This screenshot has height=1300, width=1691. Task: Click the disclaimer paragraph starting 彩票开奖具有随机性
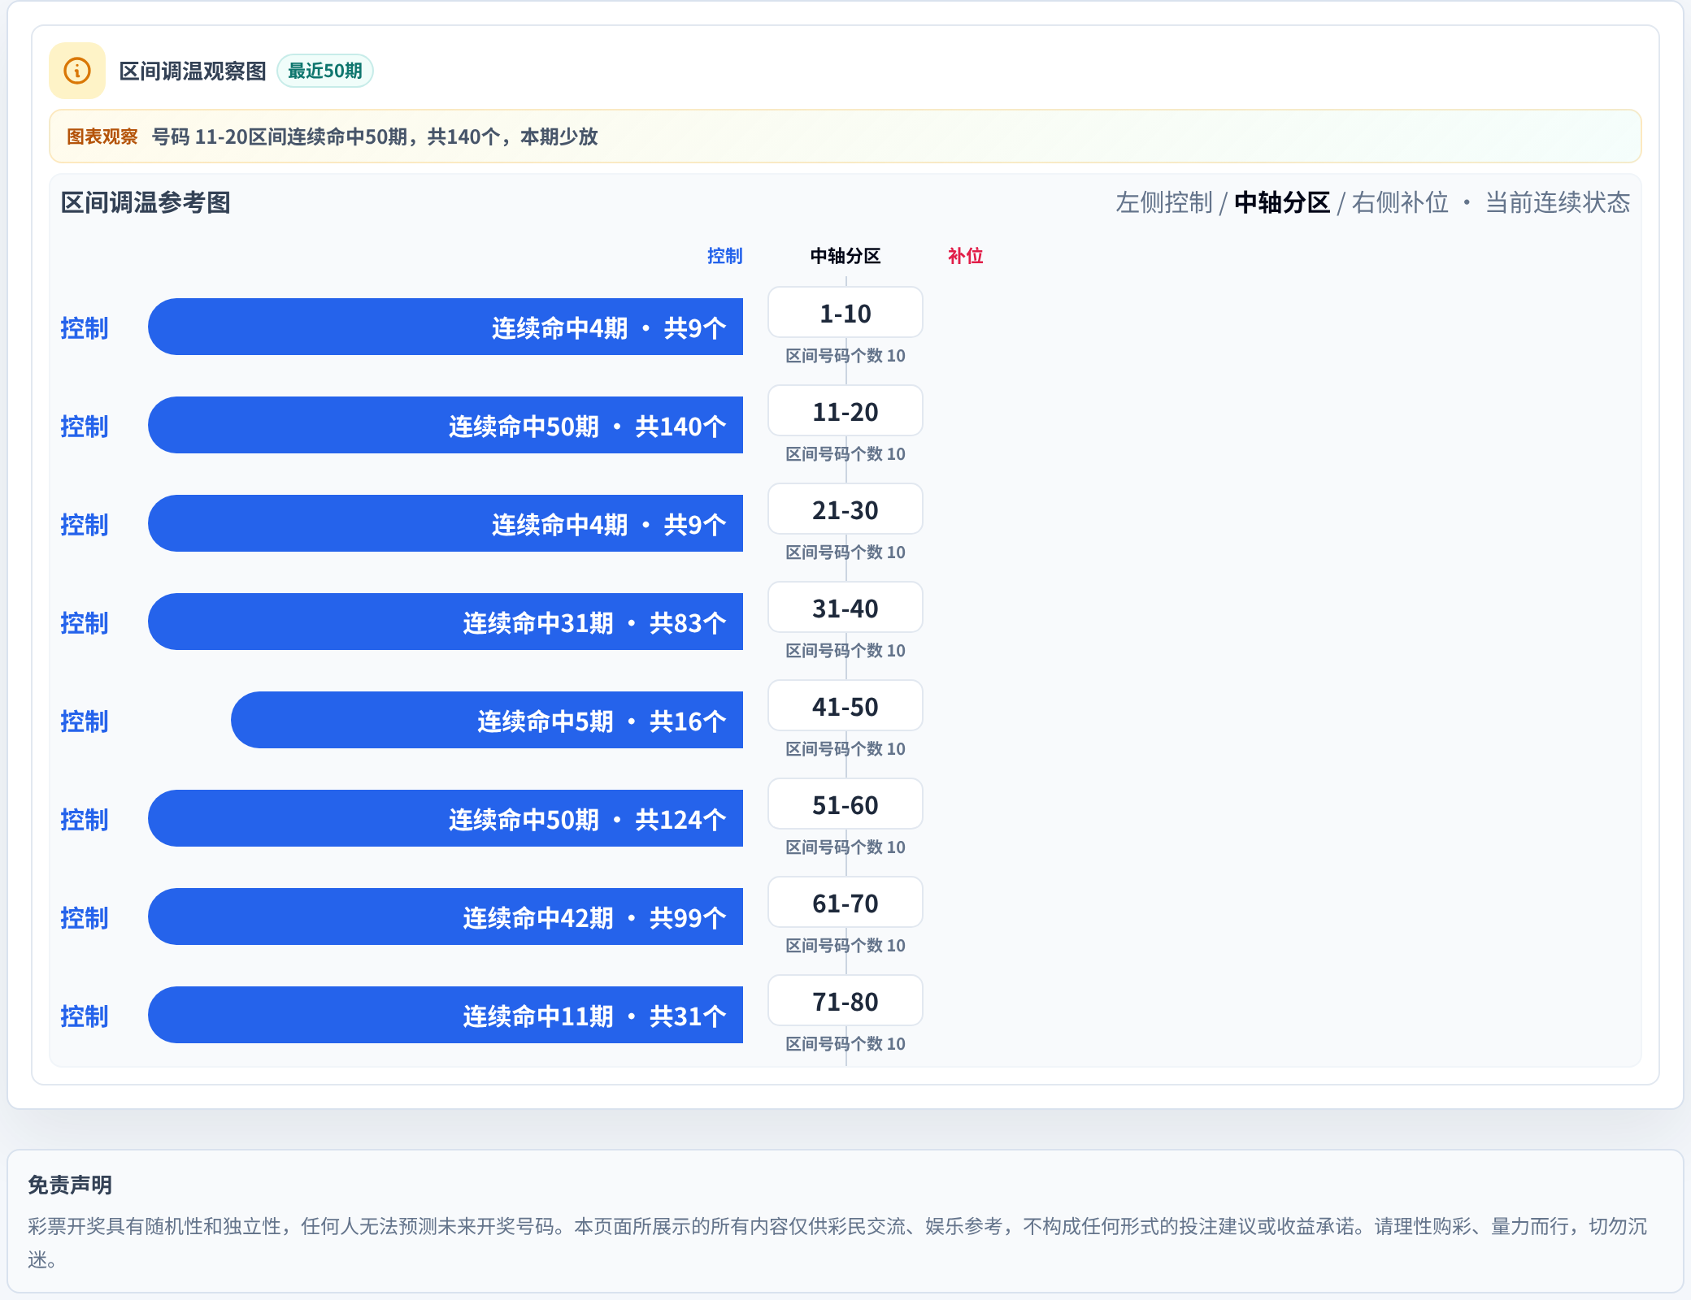click(837, 1242)
